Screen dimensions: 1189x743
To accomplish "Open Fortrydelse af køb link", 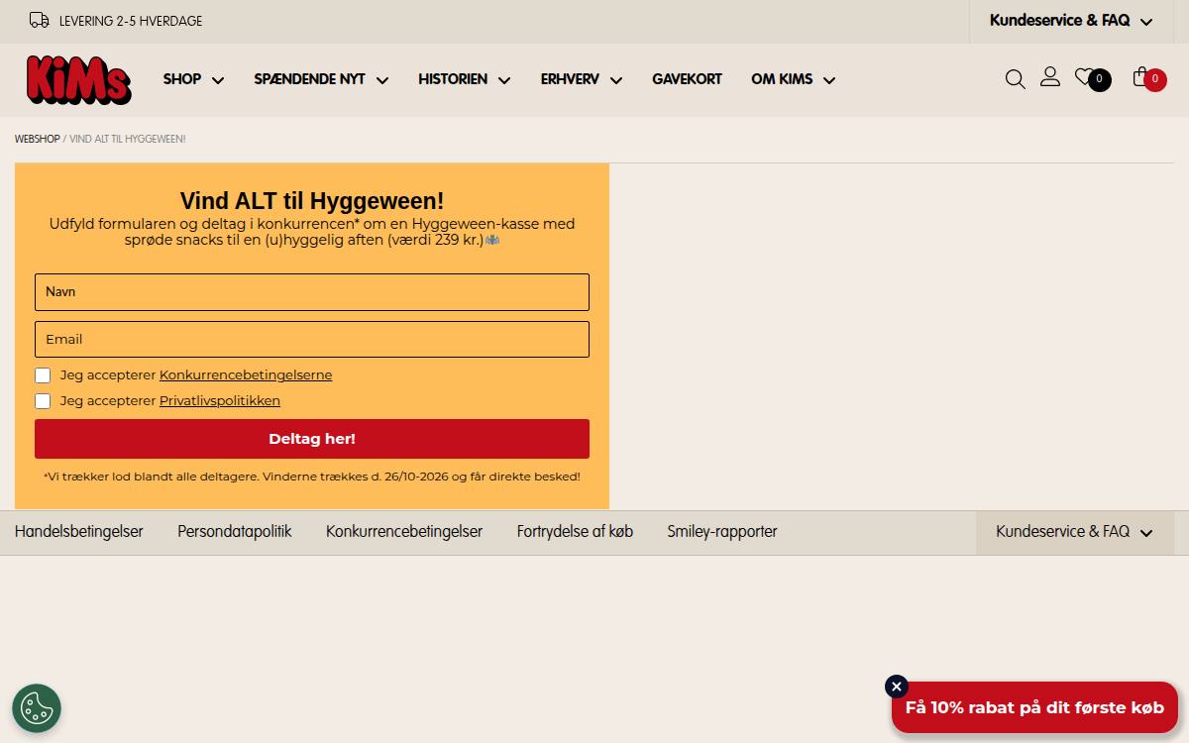I will (x=575, y=532).
